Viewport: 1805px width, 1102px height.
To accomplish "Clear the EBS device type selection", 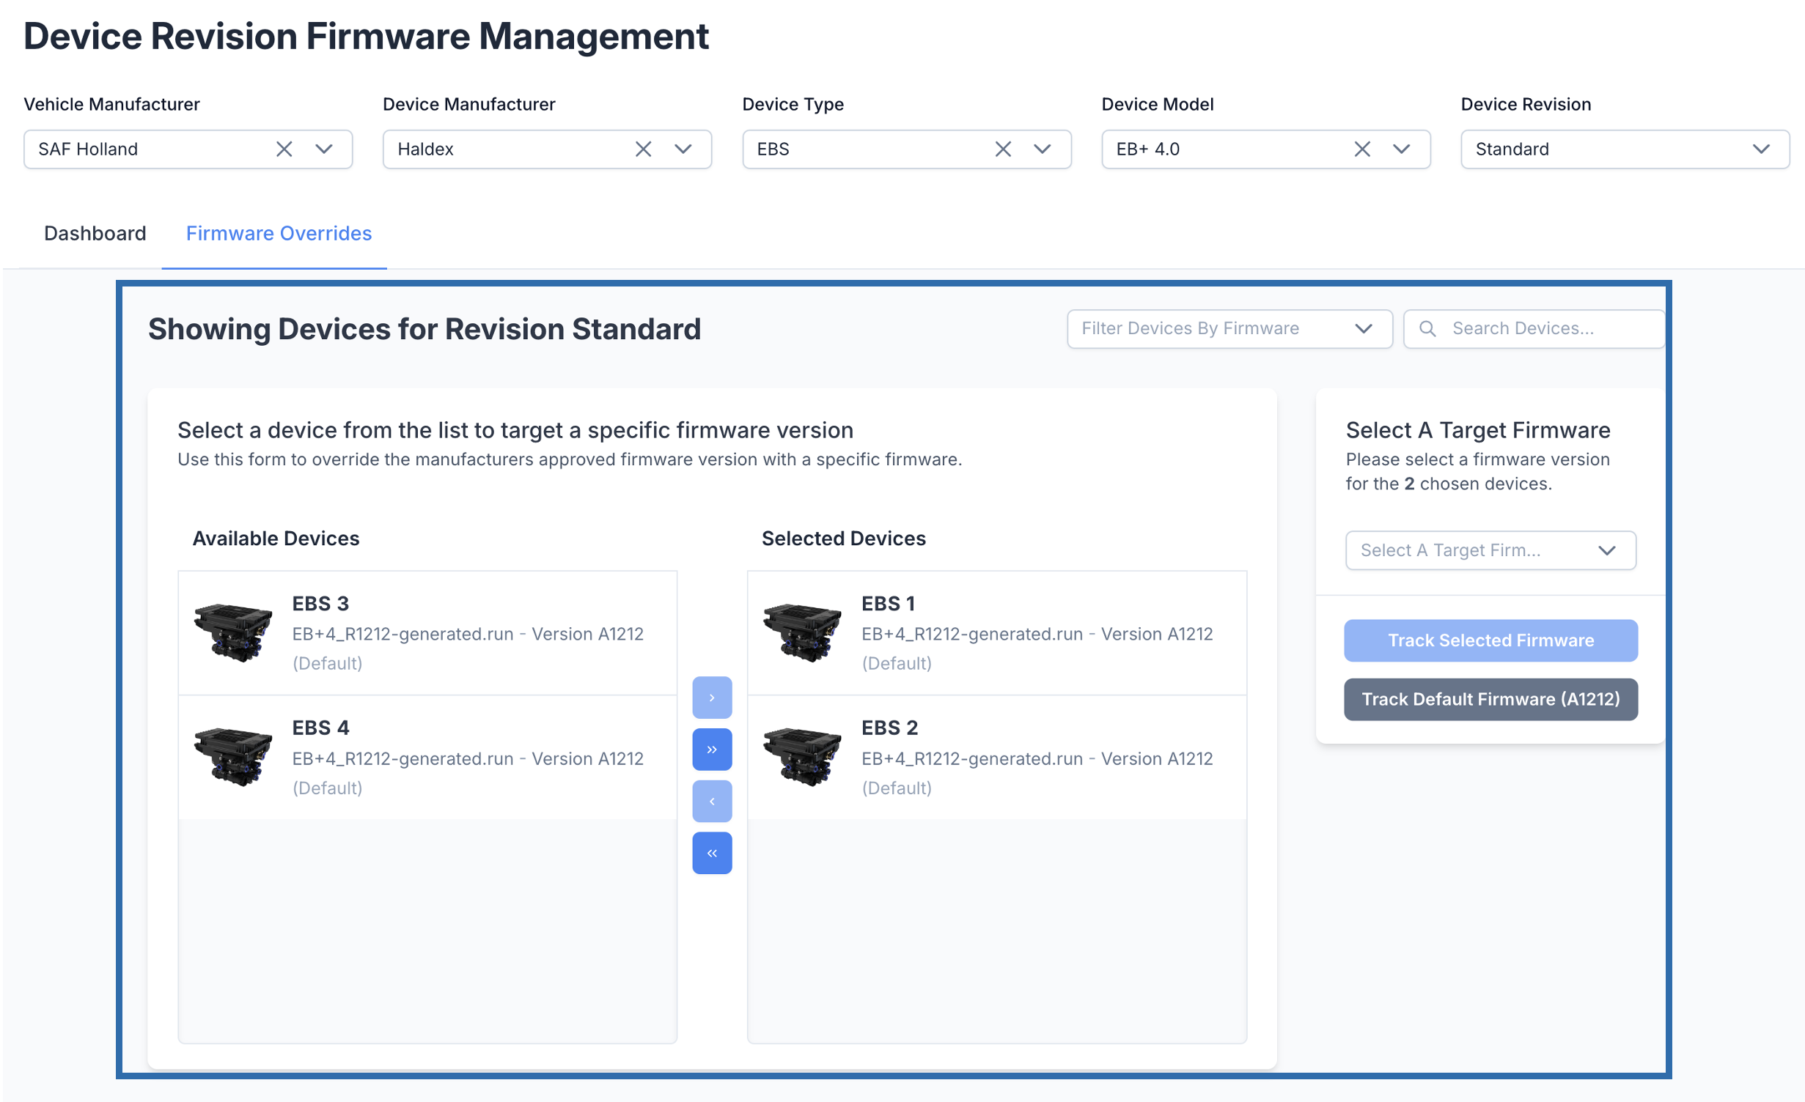I will tap(1002, 149).
